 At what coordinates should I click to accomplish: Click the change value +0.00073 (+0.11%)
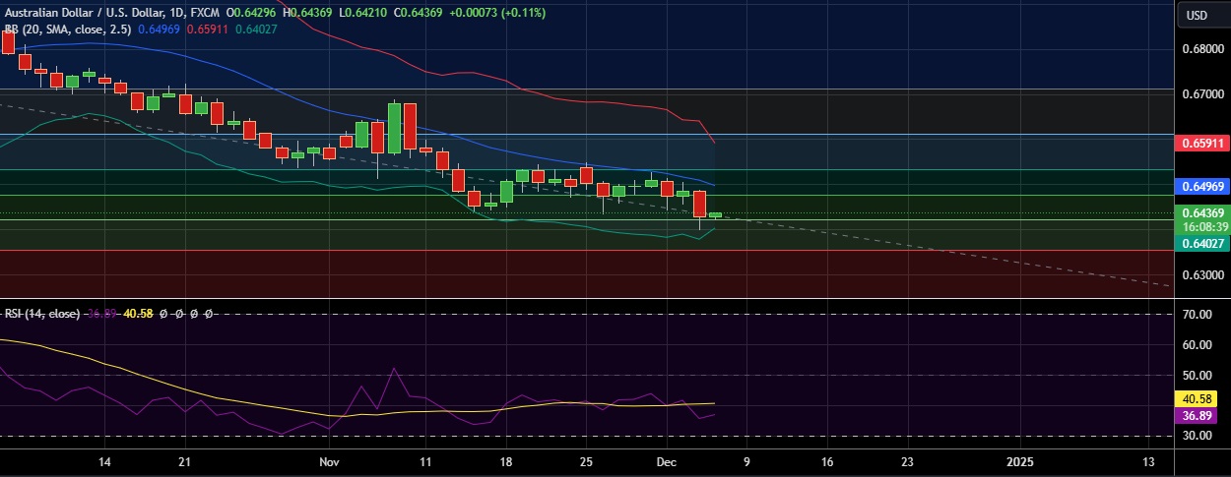click(x=496, y=13)
